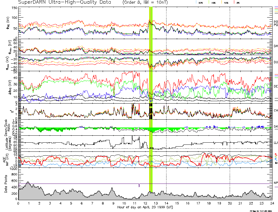
Task: Click the "DE" label right of ΔΦpc panel
Action: click(x=276, y=86)
